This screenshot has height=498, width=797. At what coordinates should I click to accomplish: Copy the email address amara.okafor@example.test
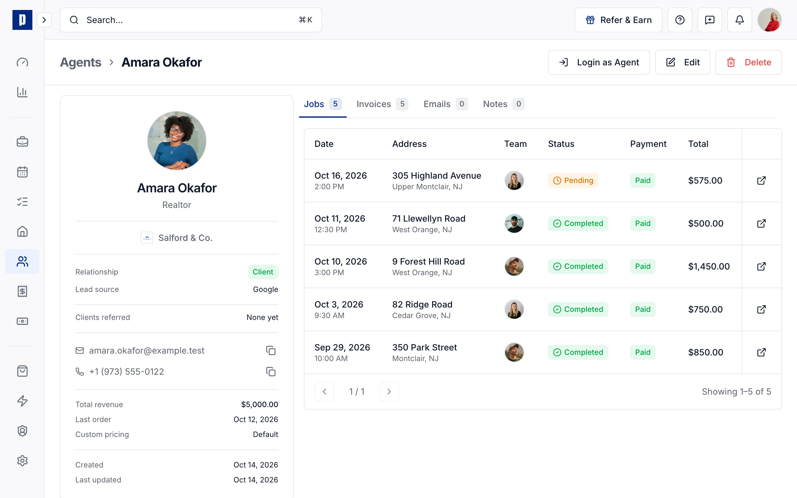(x=271, y=350)
